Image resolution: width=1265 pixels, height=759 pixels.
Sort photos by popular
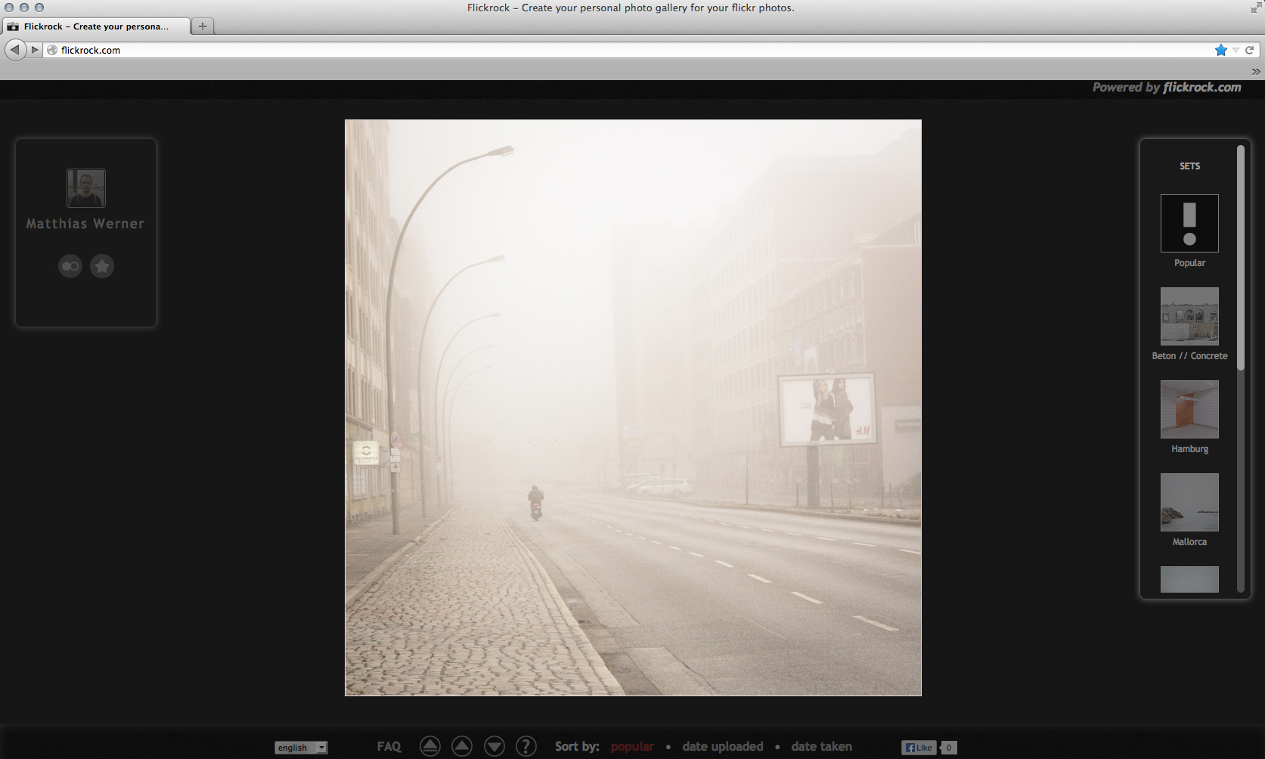632,746
